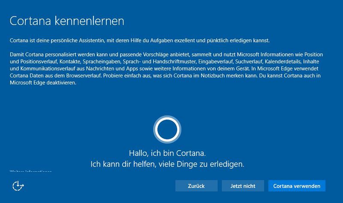Open the Ease of Access icon

(x=18, y=186)
